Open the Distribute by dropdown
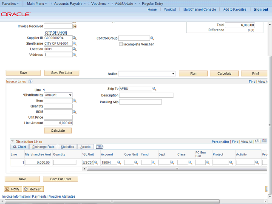The image size is (272, 204). 58,95
